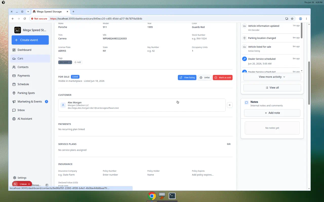Image resolution: width=324 pixels, height=202 pixels.
Task: Open the Terminal from the dock
Action: (172, 196)
